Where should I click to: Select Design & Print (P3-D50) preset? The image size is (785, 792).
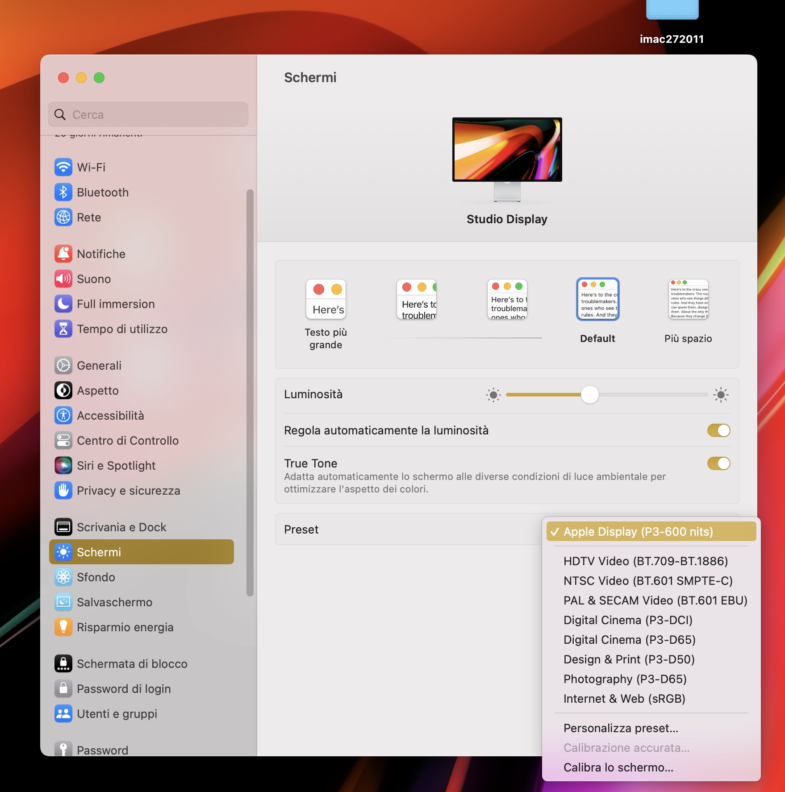point(651,659)
